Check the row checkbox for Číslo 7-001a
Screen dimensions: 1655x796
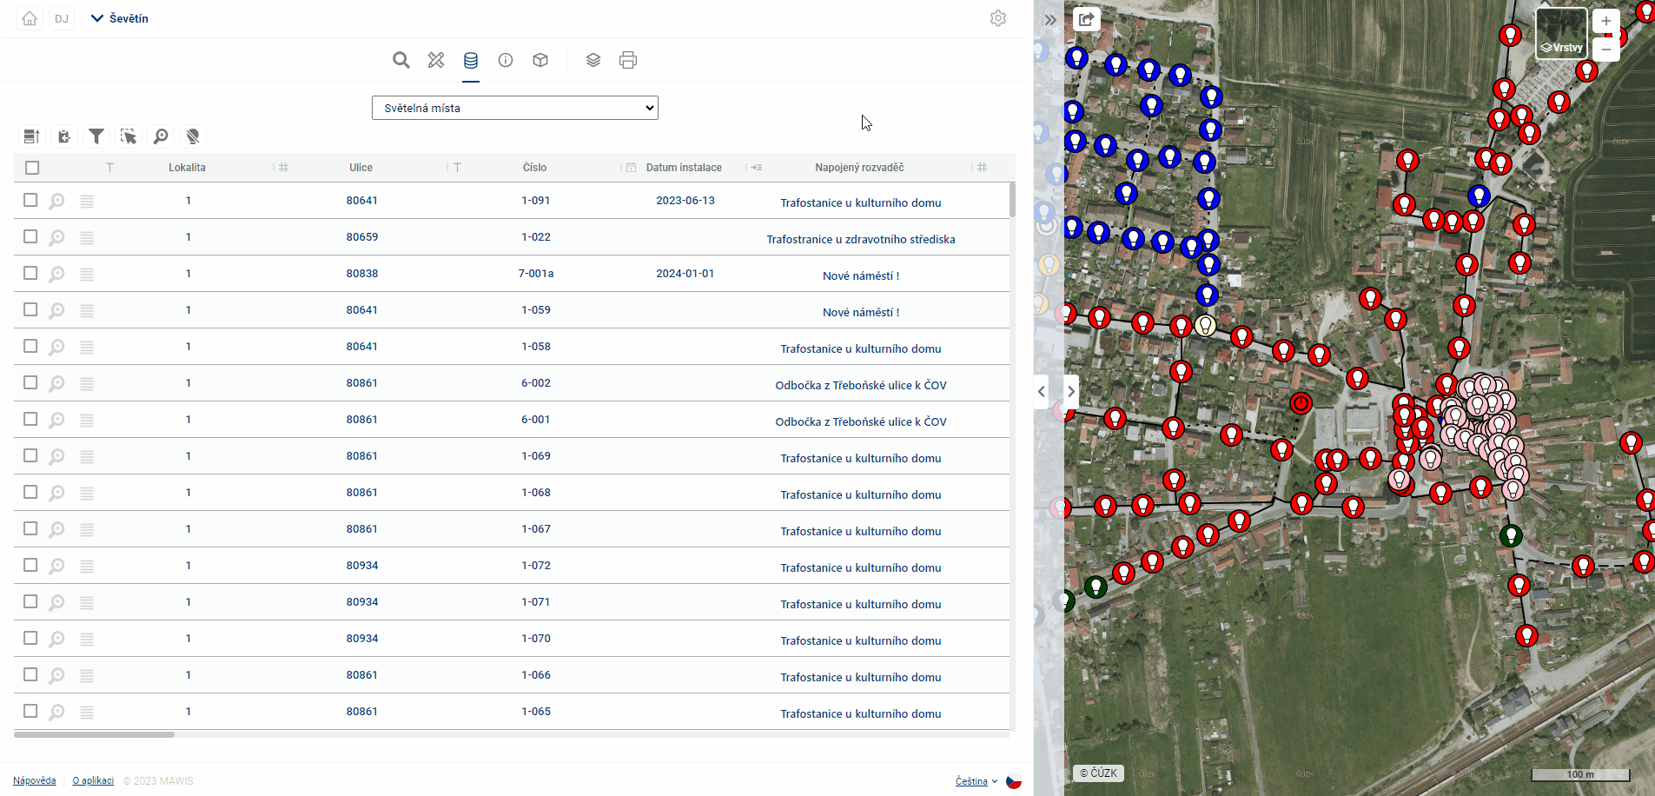tap(30, 274)
